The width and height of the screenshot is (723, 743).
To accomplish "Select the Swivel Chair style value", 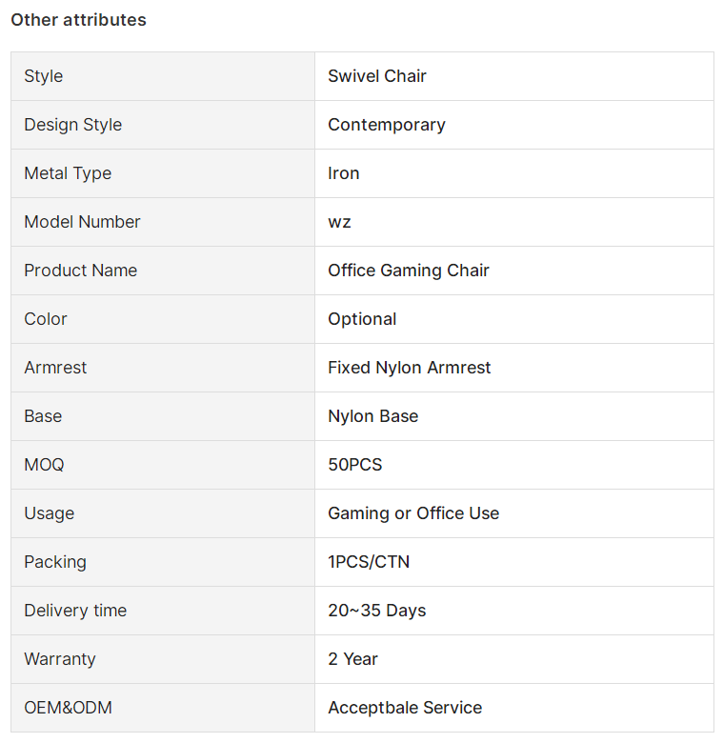I will tap(377, 76).
